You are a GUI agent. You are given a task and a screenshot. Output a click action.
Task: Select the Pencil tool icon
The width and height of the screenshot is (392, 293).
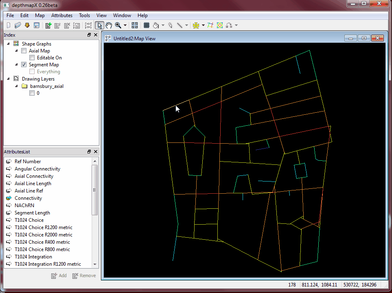click(170, 25)
